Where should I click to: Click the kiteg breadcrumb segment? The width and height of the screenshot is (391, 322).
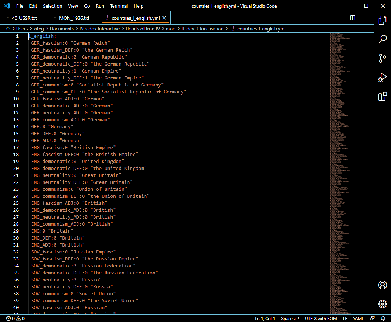(39, 29)
